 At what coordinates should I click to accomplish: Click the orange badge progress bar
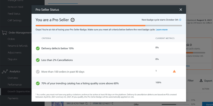(91, 25)
